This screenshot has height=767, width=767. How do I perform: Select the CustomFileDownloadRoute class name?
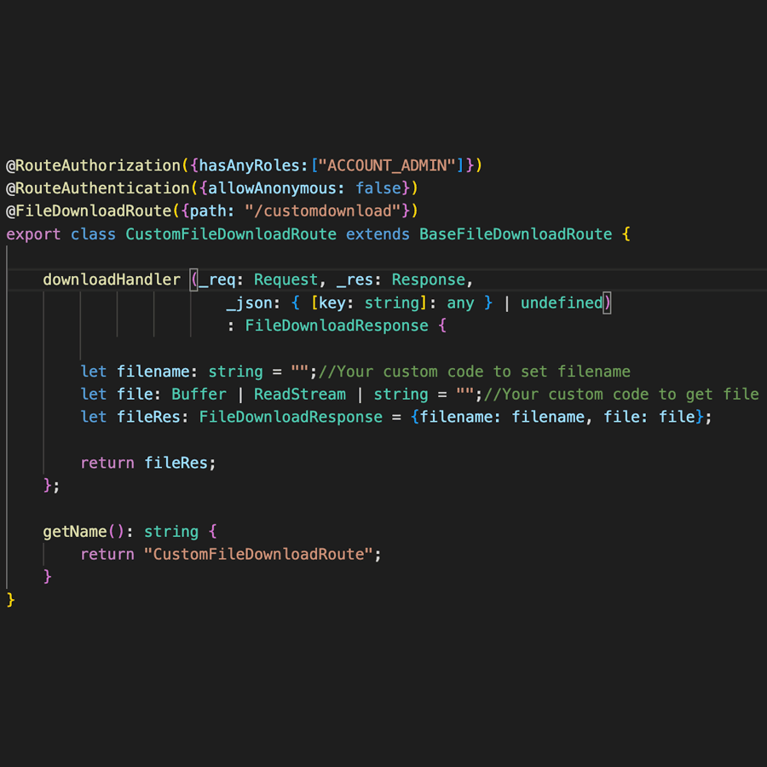pos(231,234)
